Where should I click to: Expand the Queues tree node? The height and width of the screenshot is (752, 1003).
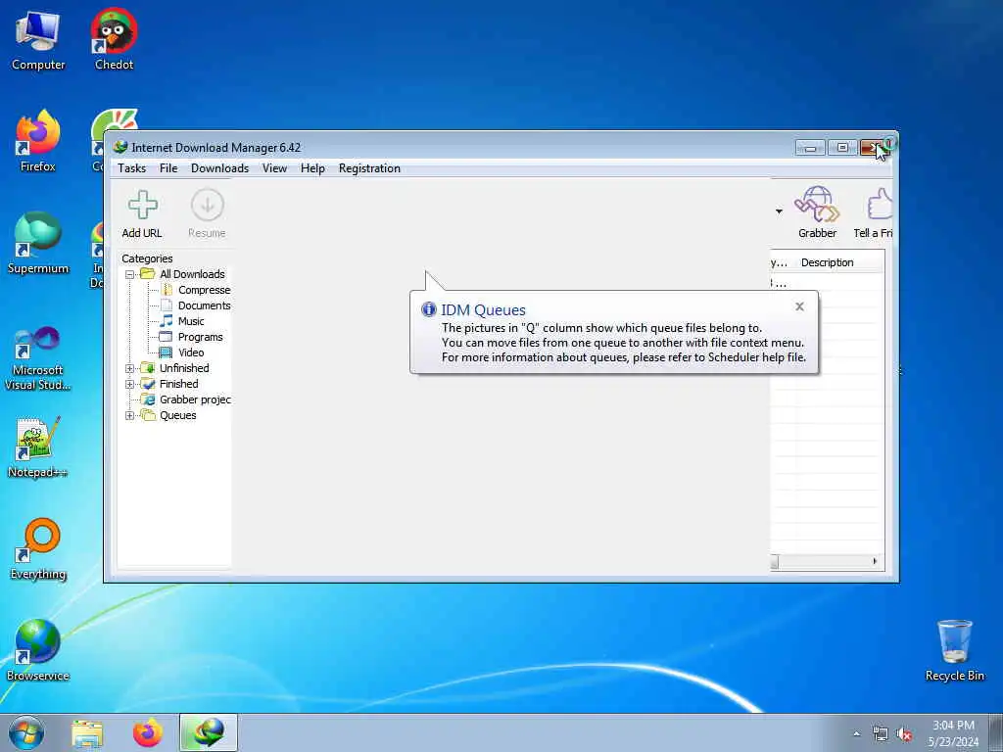130,415
